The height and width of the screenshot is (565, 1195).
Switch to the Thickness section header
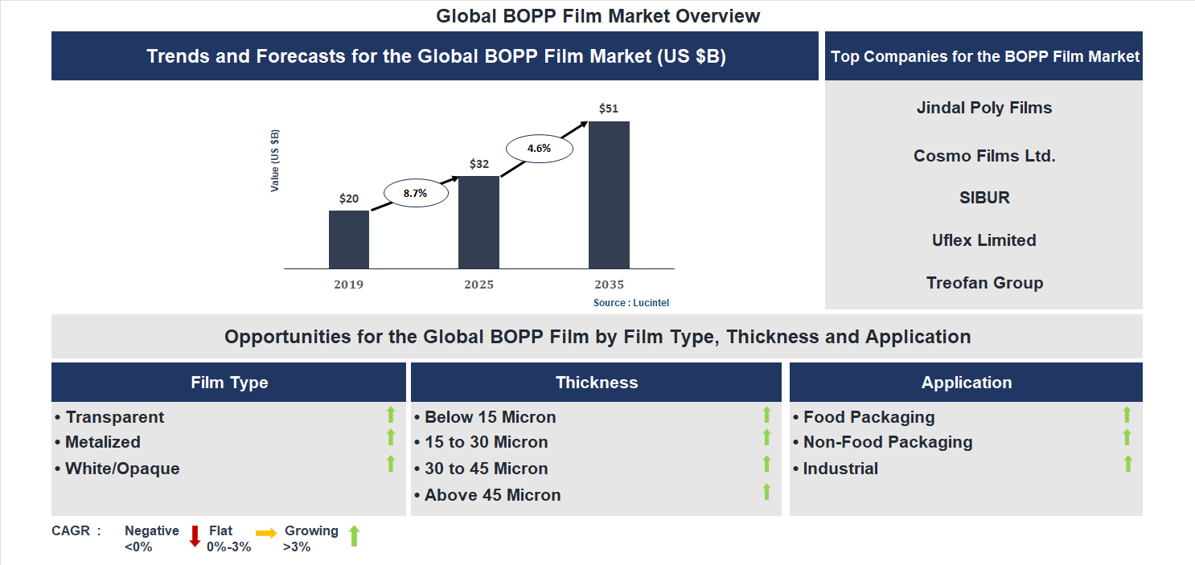click(596, 382)
